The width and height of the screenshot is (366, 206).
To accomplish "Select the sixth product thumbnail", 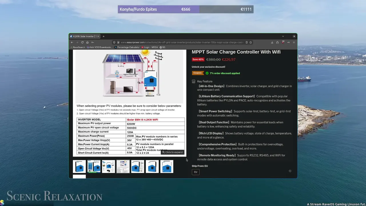I will tap(152, 167).
